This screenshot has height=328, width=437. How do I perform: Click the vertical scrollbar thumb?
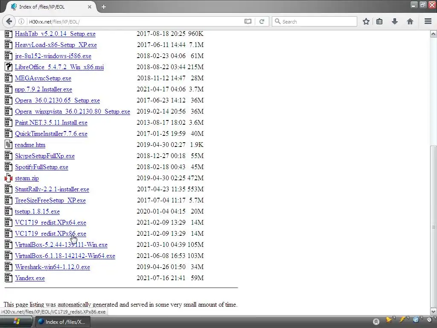pos(433,226)
